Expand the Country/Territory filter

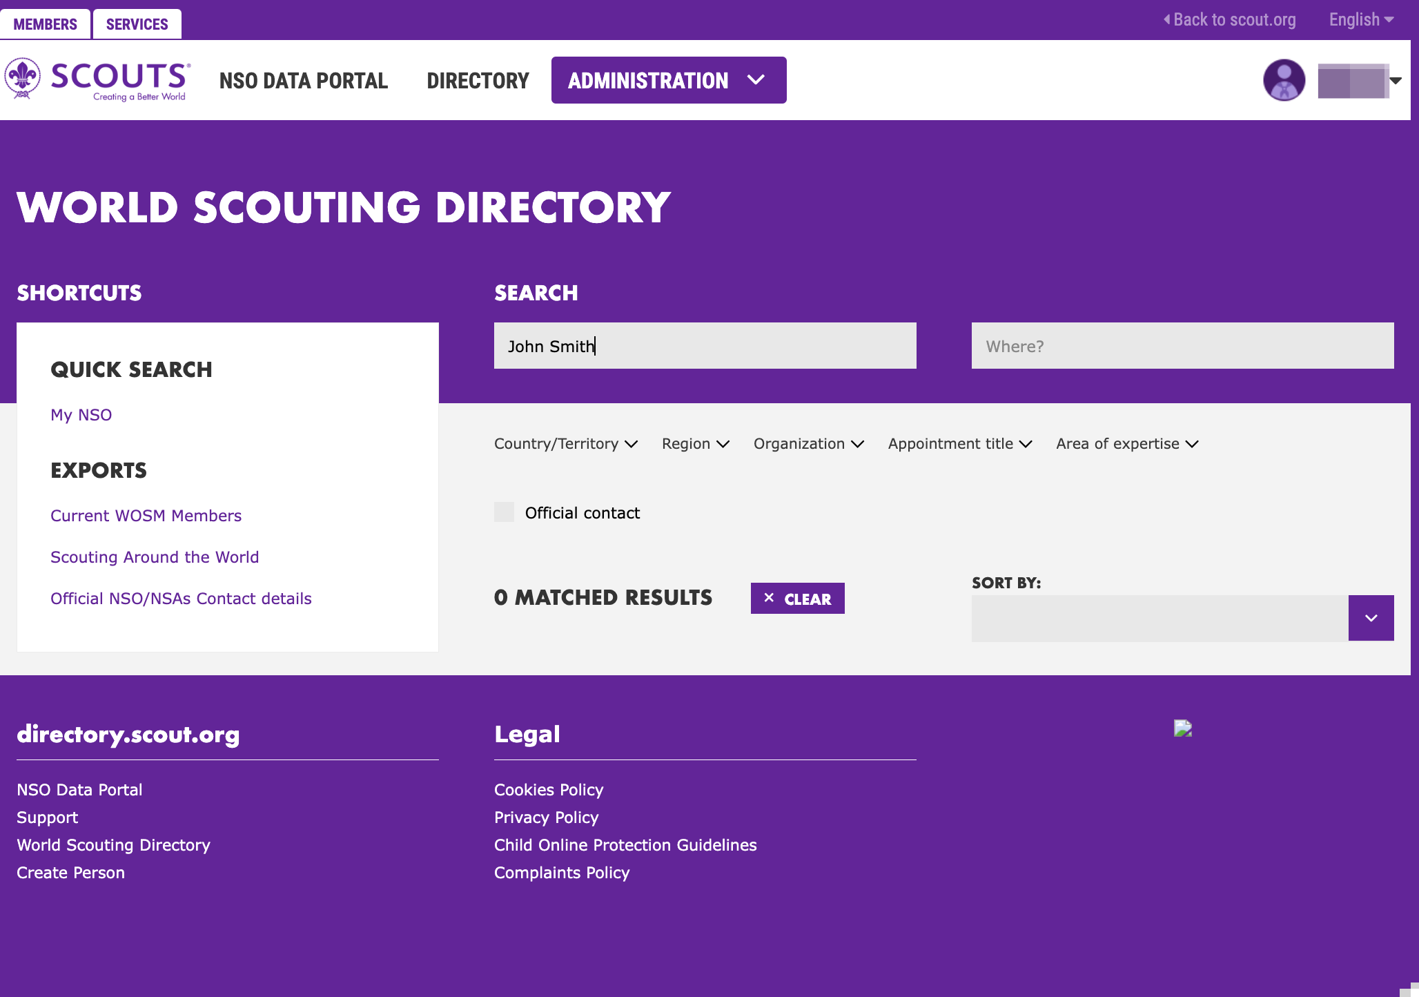point(566,444)
